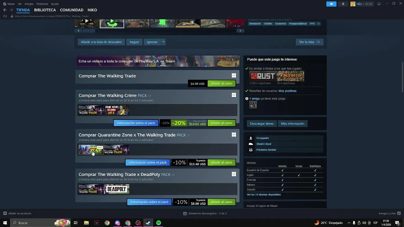Click Steam icon in the taskbar
Image resolution: width=404 pixels, height=227 pixels.
(148, 223)
